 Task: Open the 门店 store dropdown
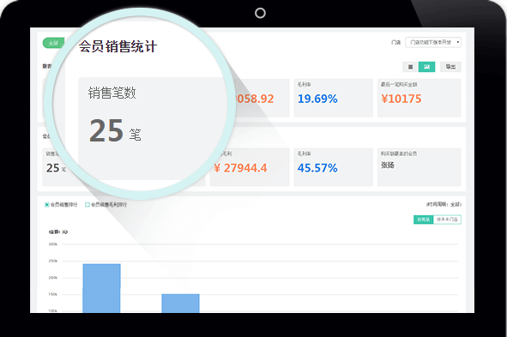[433, 42]
